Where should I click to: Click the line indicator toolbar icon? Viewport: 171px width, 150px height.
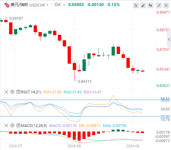tap(136, 5)
